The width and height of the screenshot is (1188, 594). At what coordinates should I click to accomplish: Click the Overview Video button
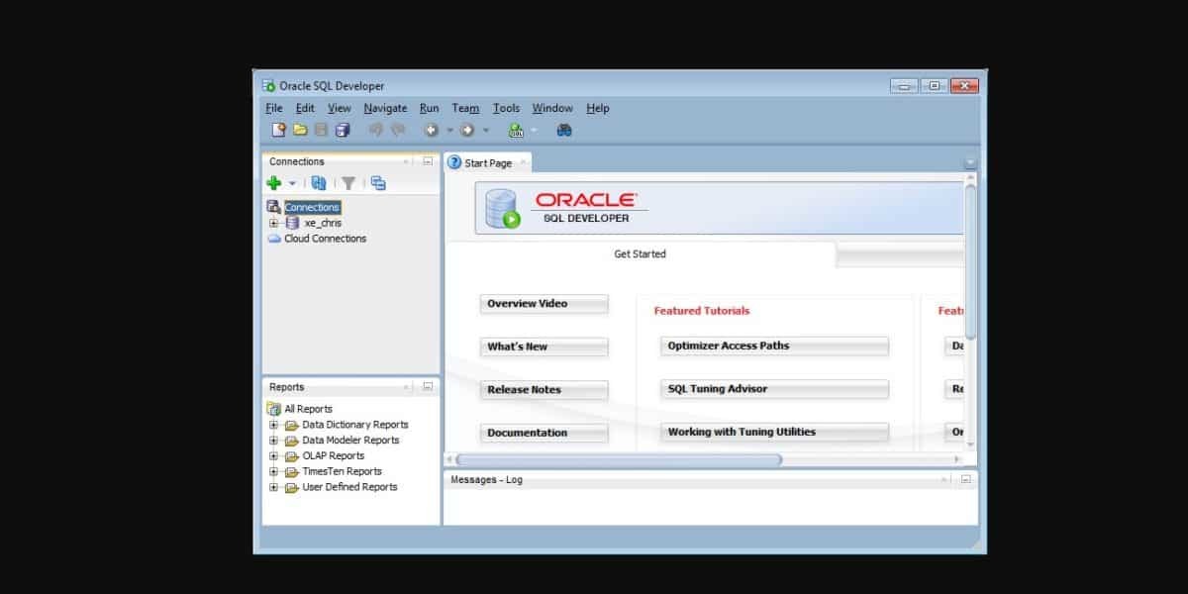coord(544,304)
